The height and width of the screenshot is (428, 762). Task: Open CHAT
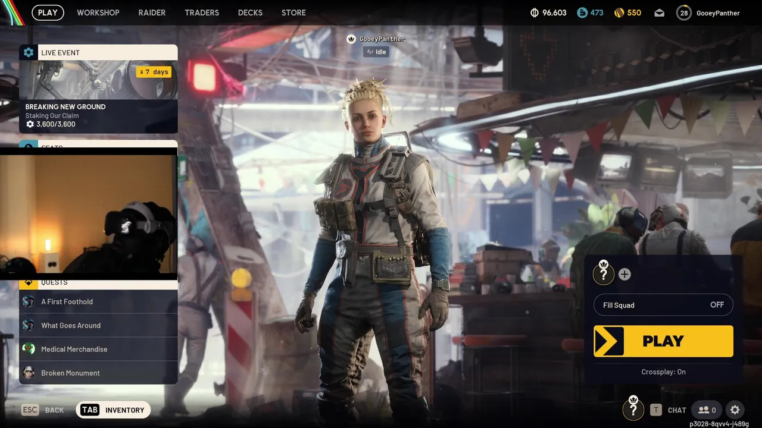pos(677,410)
